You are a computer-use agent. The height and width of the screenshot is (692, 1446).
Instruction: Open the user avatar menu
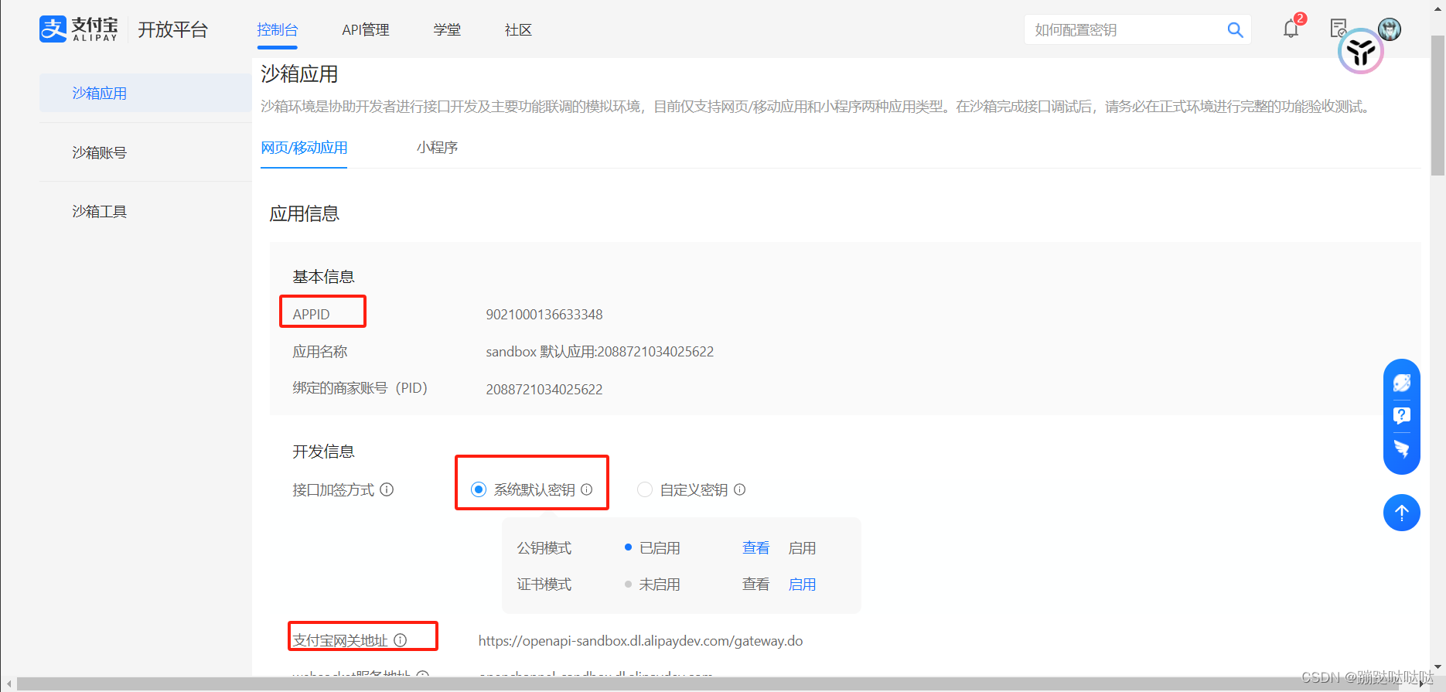(1390, 29)
